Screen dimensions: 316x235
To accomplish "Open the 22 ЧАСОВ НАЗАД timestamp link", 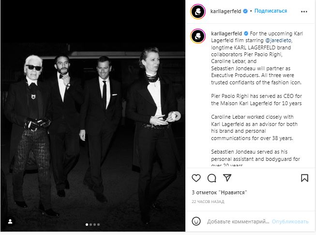I will pos(208,202).
